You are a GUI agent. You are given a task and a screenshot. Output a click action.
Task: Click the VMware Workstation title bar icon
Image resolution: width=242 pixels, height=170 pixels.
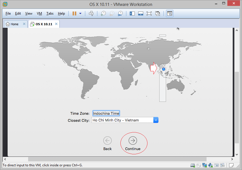coord(5,4)
